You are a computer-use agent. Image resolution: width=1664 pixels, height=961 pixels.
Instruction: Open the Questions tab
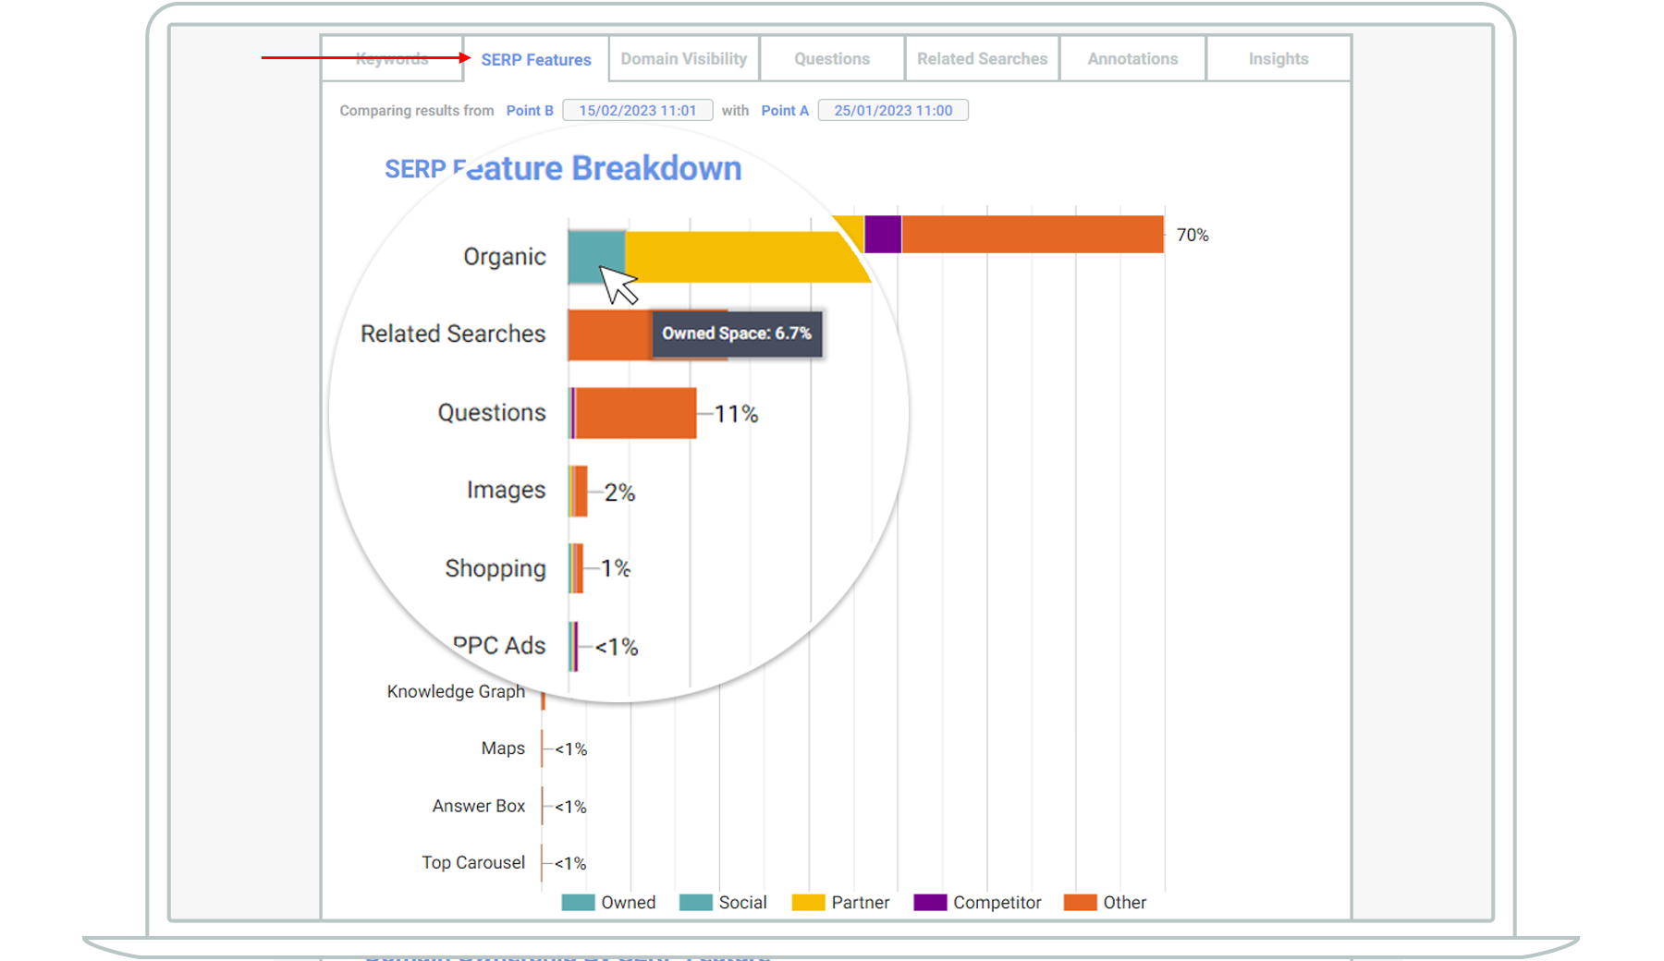coord(832,59)
